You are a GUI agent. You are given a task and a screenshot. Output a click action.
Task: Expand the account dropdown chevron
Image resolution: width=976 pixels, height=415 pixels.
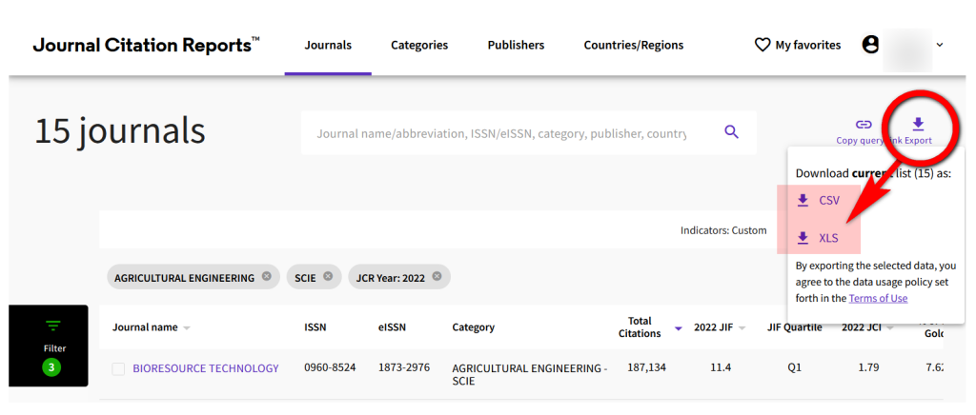pyautogui.click(x=940, y=45)
